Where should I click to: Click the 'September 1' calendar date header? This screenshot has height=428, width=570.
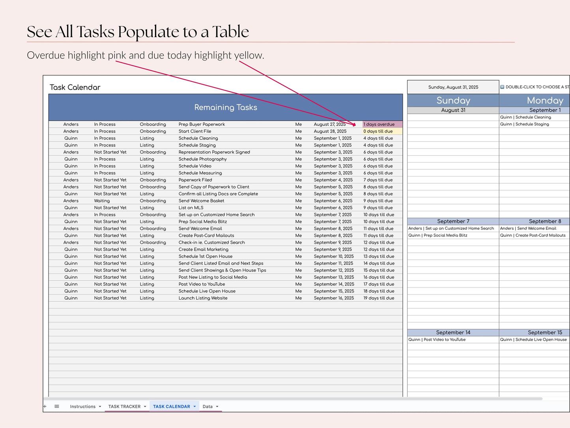click(x=535, y=110)
